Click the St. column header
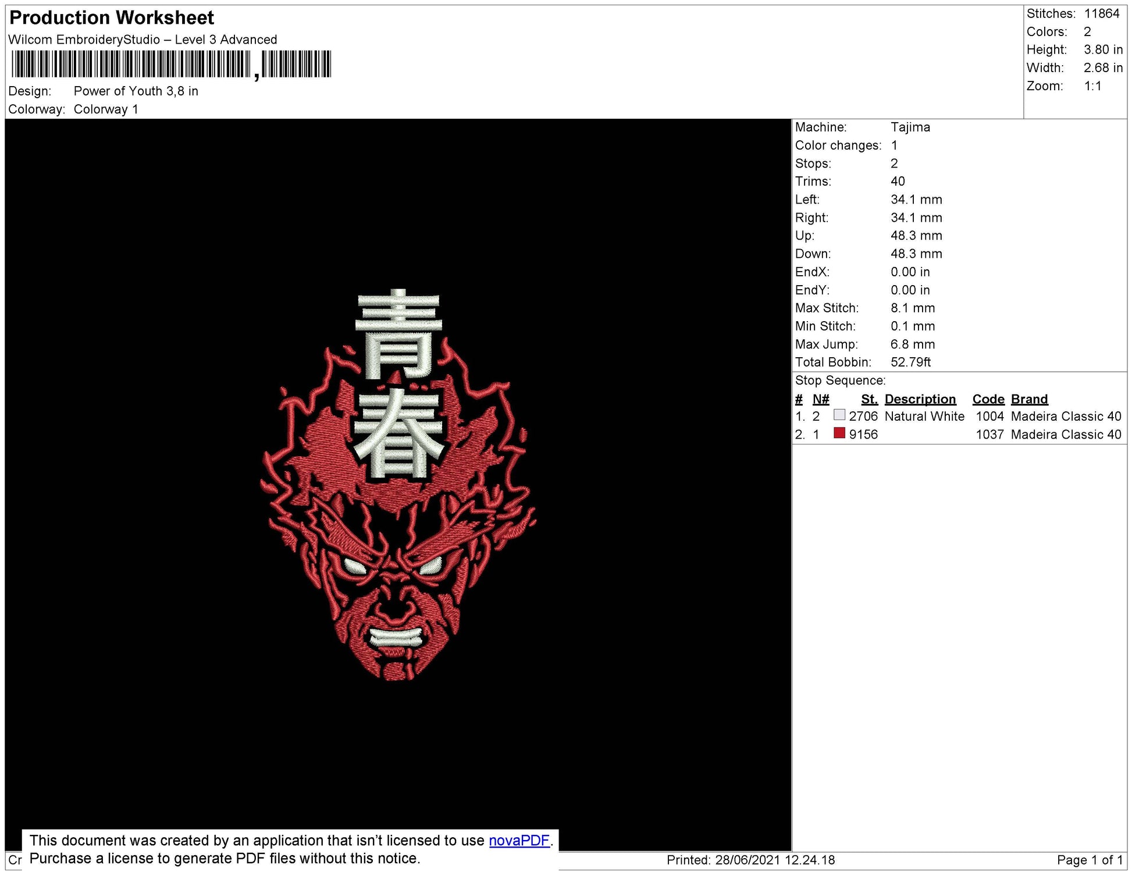This screenshot has height=875, width=1132. [x=869, y=399]
